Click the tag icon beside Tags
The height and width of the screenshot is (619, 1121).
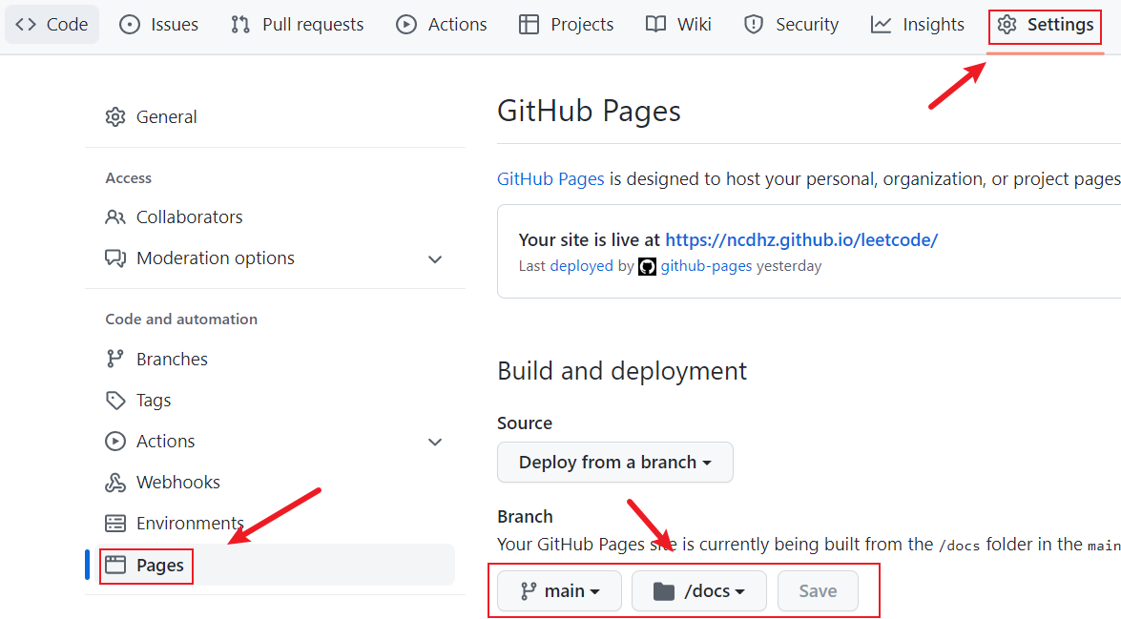point(115,401)
